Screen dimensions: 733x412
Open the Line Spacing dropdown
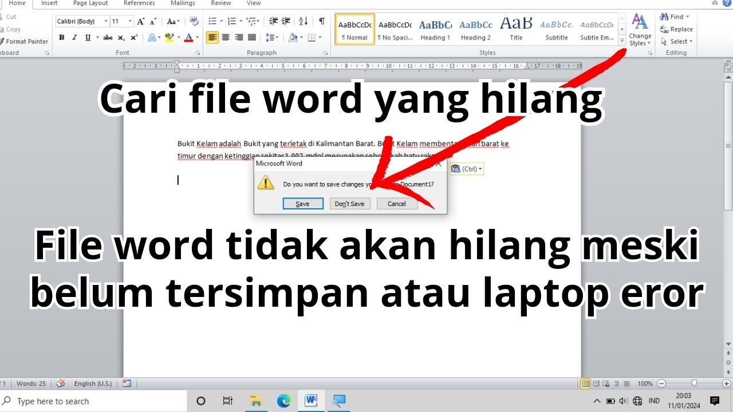click(x=272, y=38)
